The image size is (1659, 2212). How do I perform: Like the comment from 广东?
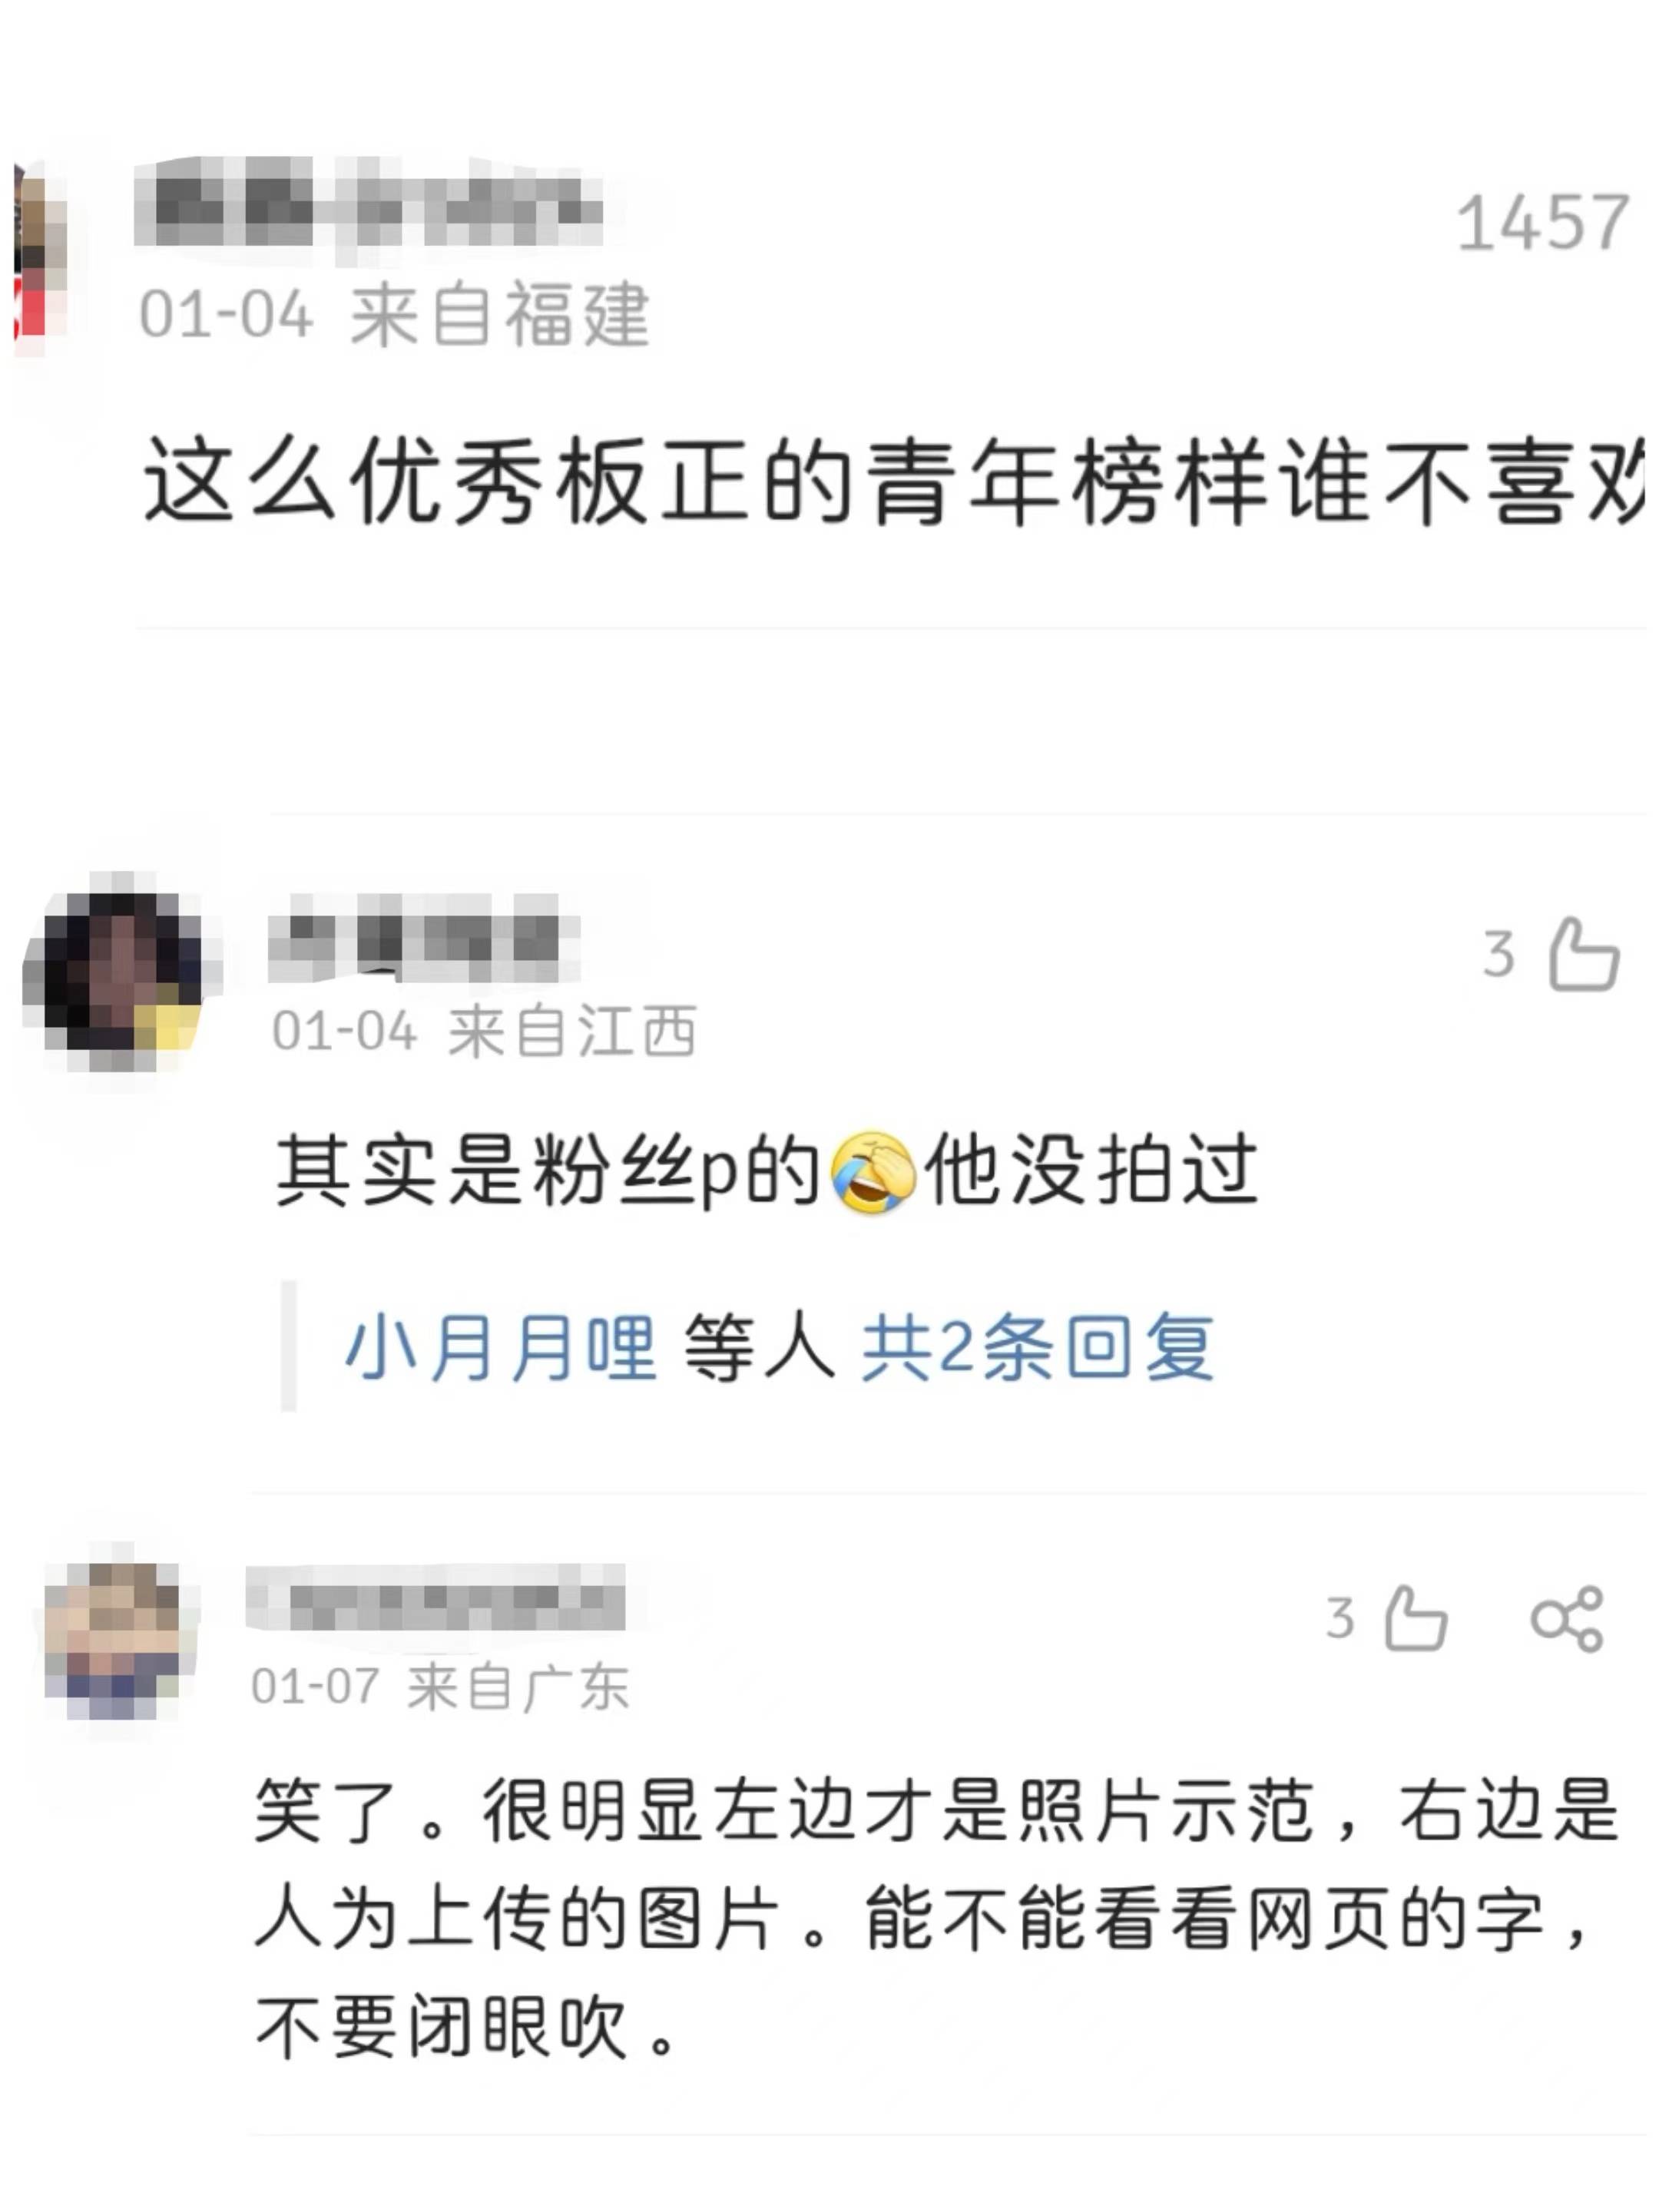point(1415,1618)
